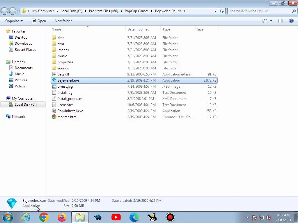
Task: Select the sounds folder icon
Action: point(54,68)
